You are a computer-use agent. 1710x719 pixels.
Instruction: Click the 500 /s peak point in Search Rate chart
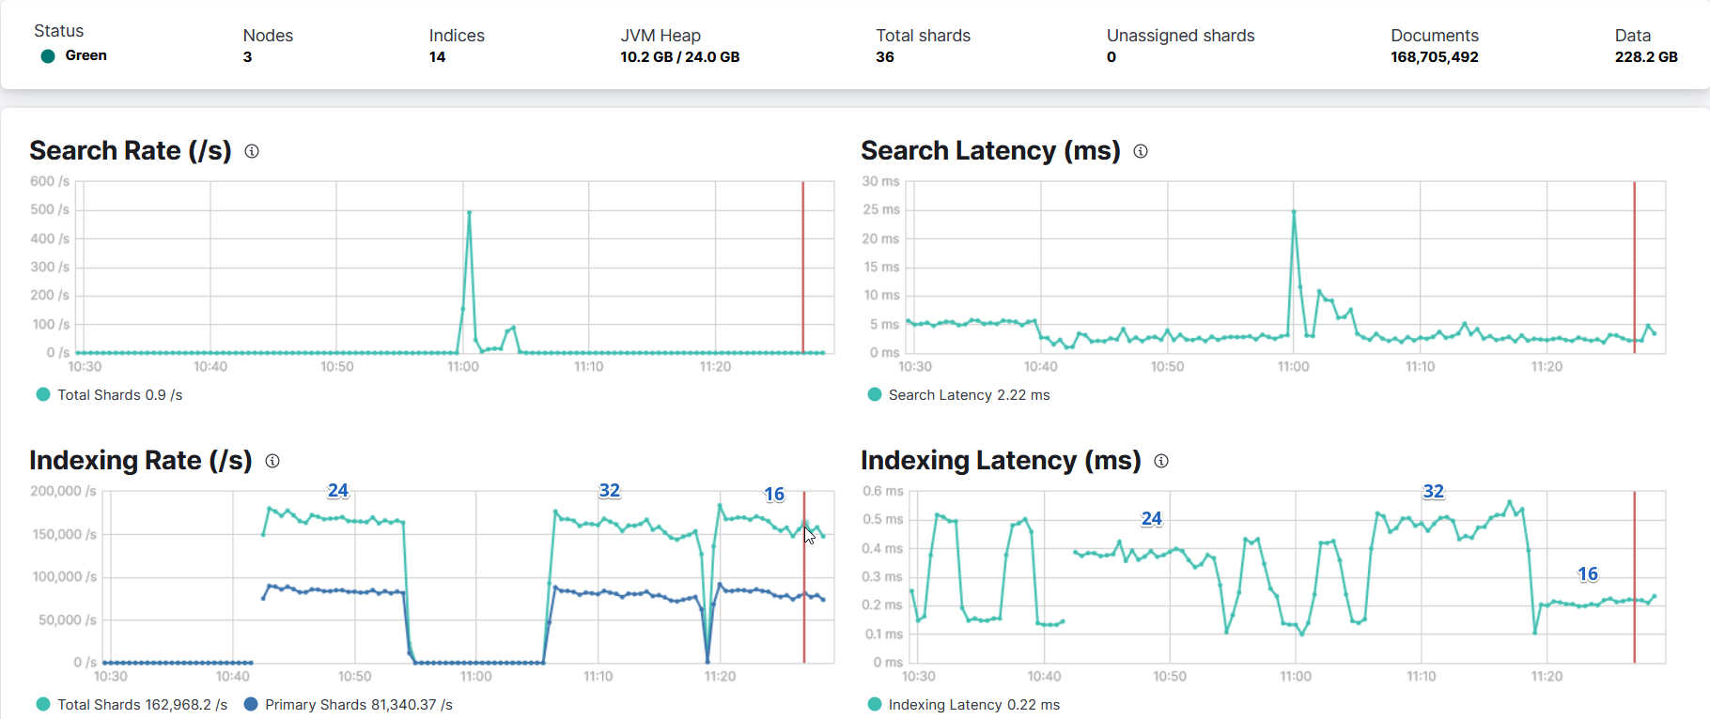pyautogui.click(x=469, y=212)
